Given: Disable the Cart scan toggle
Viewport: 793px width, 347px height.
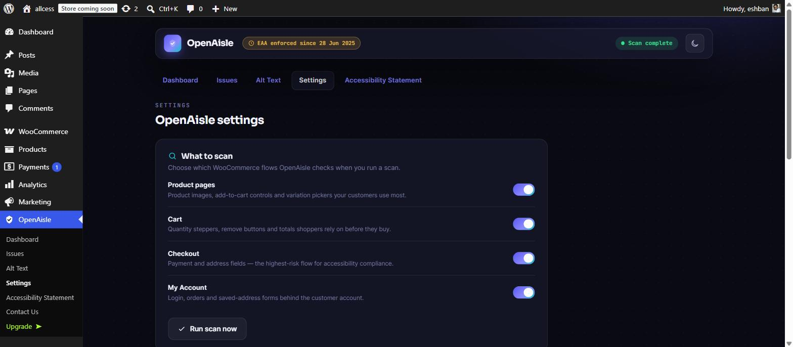Looking at the screenshot, I should (x=523, y=224).
